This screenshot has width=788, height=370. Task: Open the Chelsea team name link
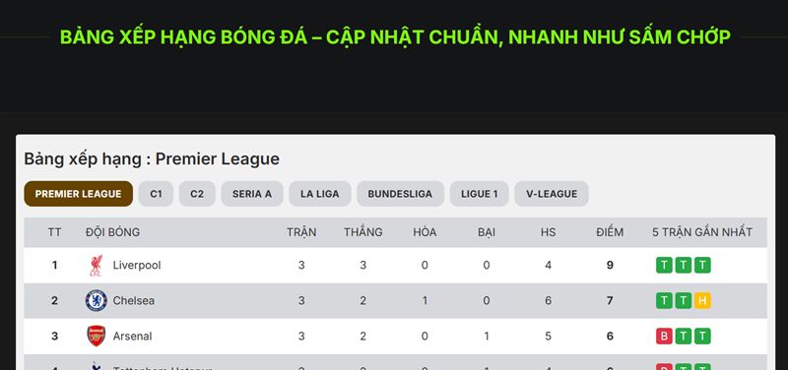coord(134,301)
